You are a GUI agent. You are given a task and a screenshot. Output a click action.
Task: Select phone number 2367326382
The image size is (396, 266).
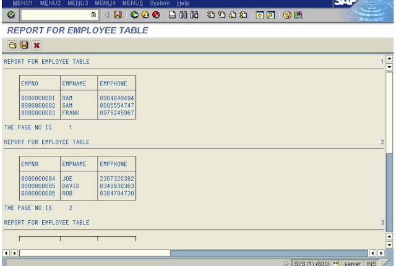pos(117,179)
